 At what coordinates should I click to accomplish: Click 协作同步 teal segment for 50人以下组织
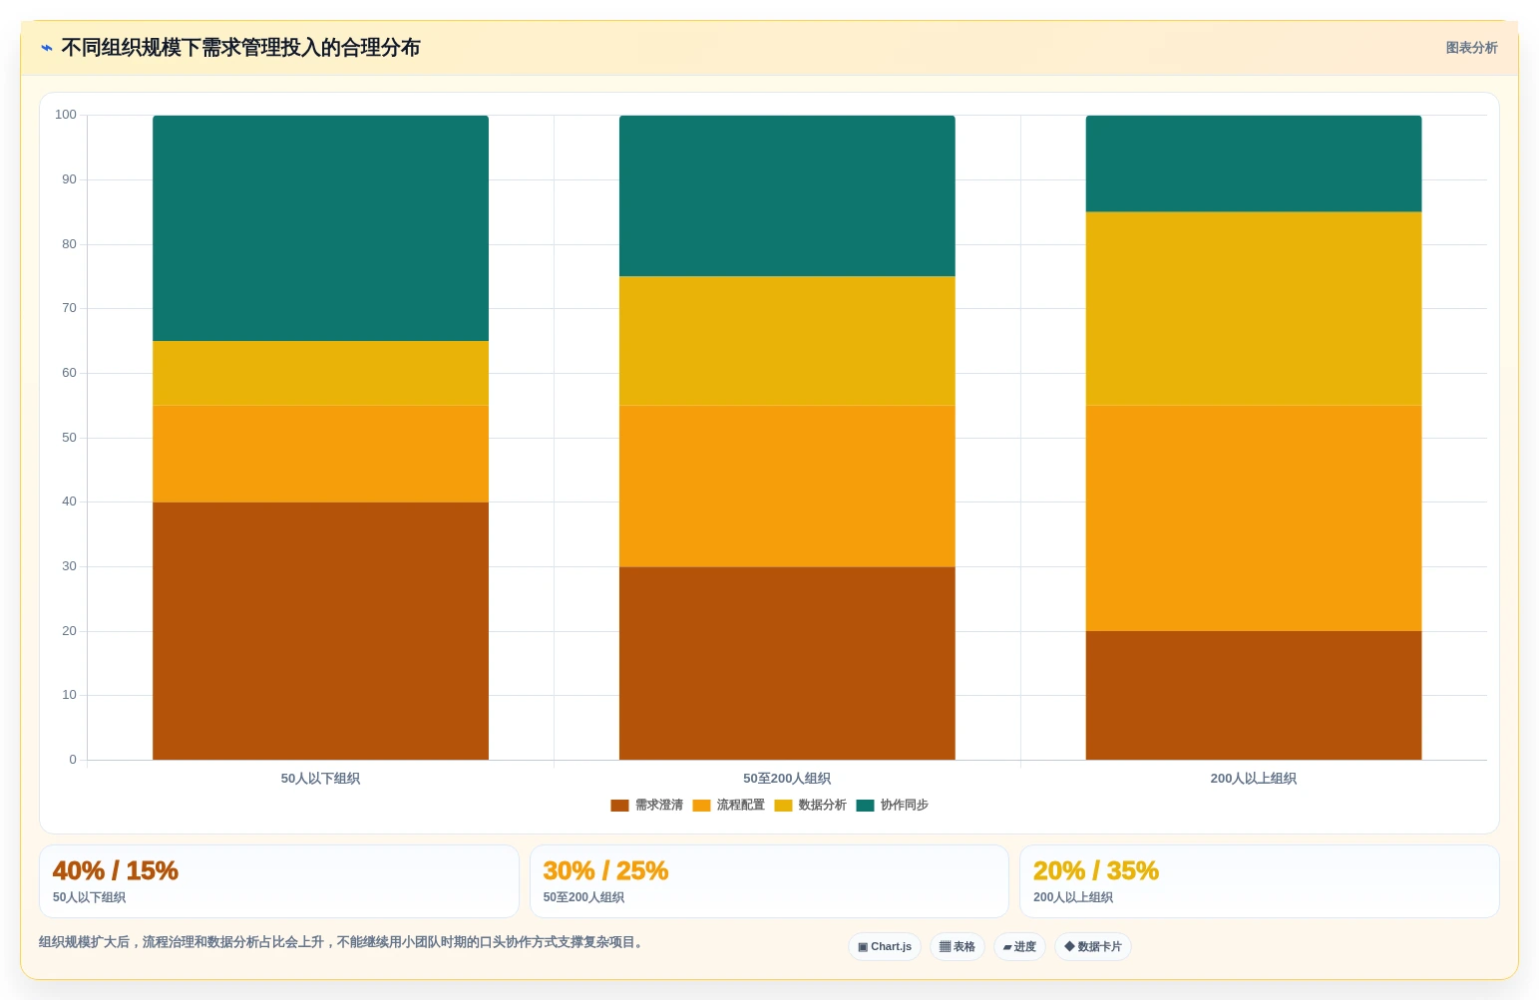[320, 228]
